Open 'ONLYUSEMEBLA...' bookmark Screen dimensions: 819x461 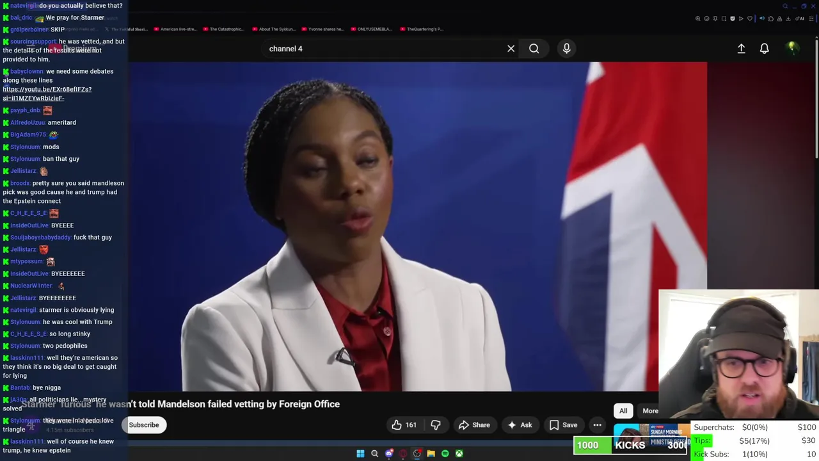(370, 29)
